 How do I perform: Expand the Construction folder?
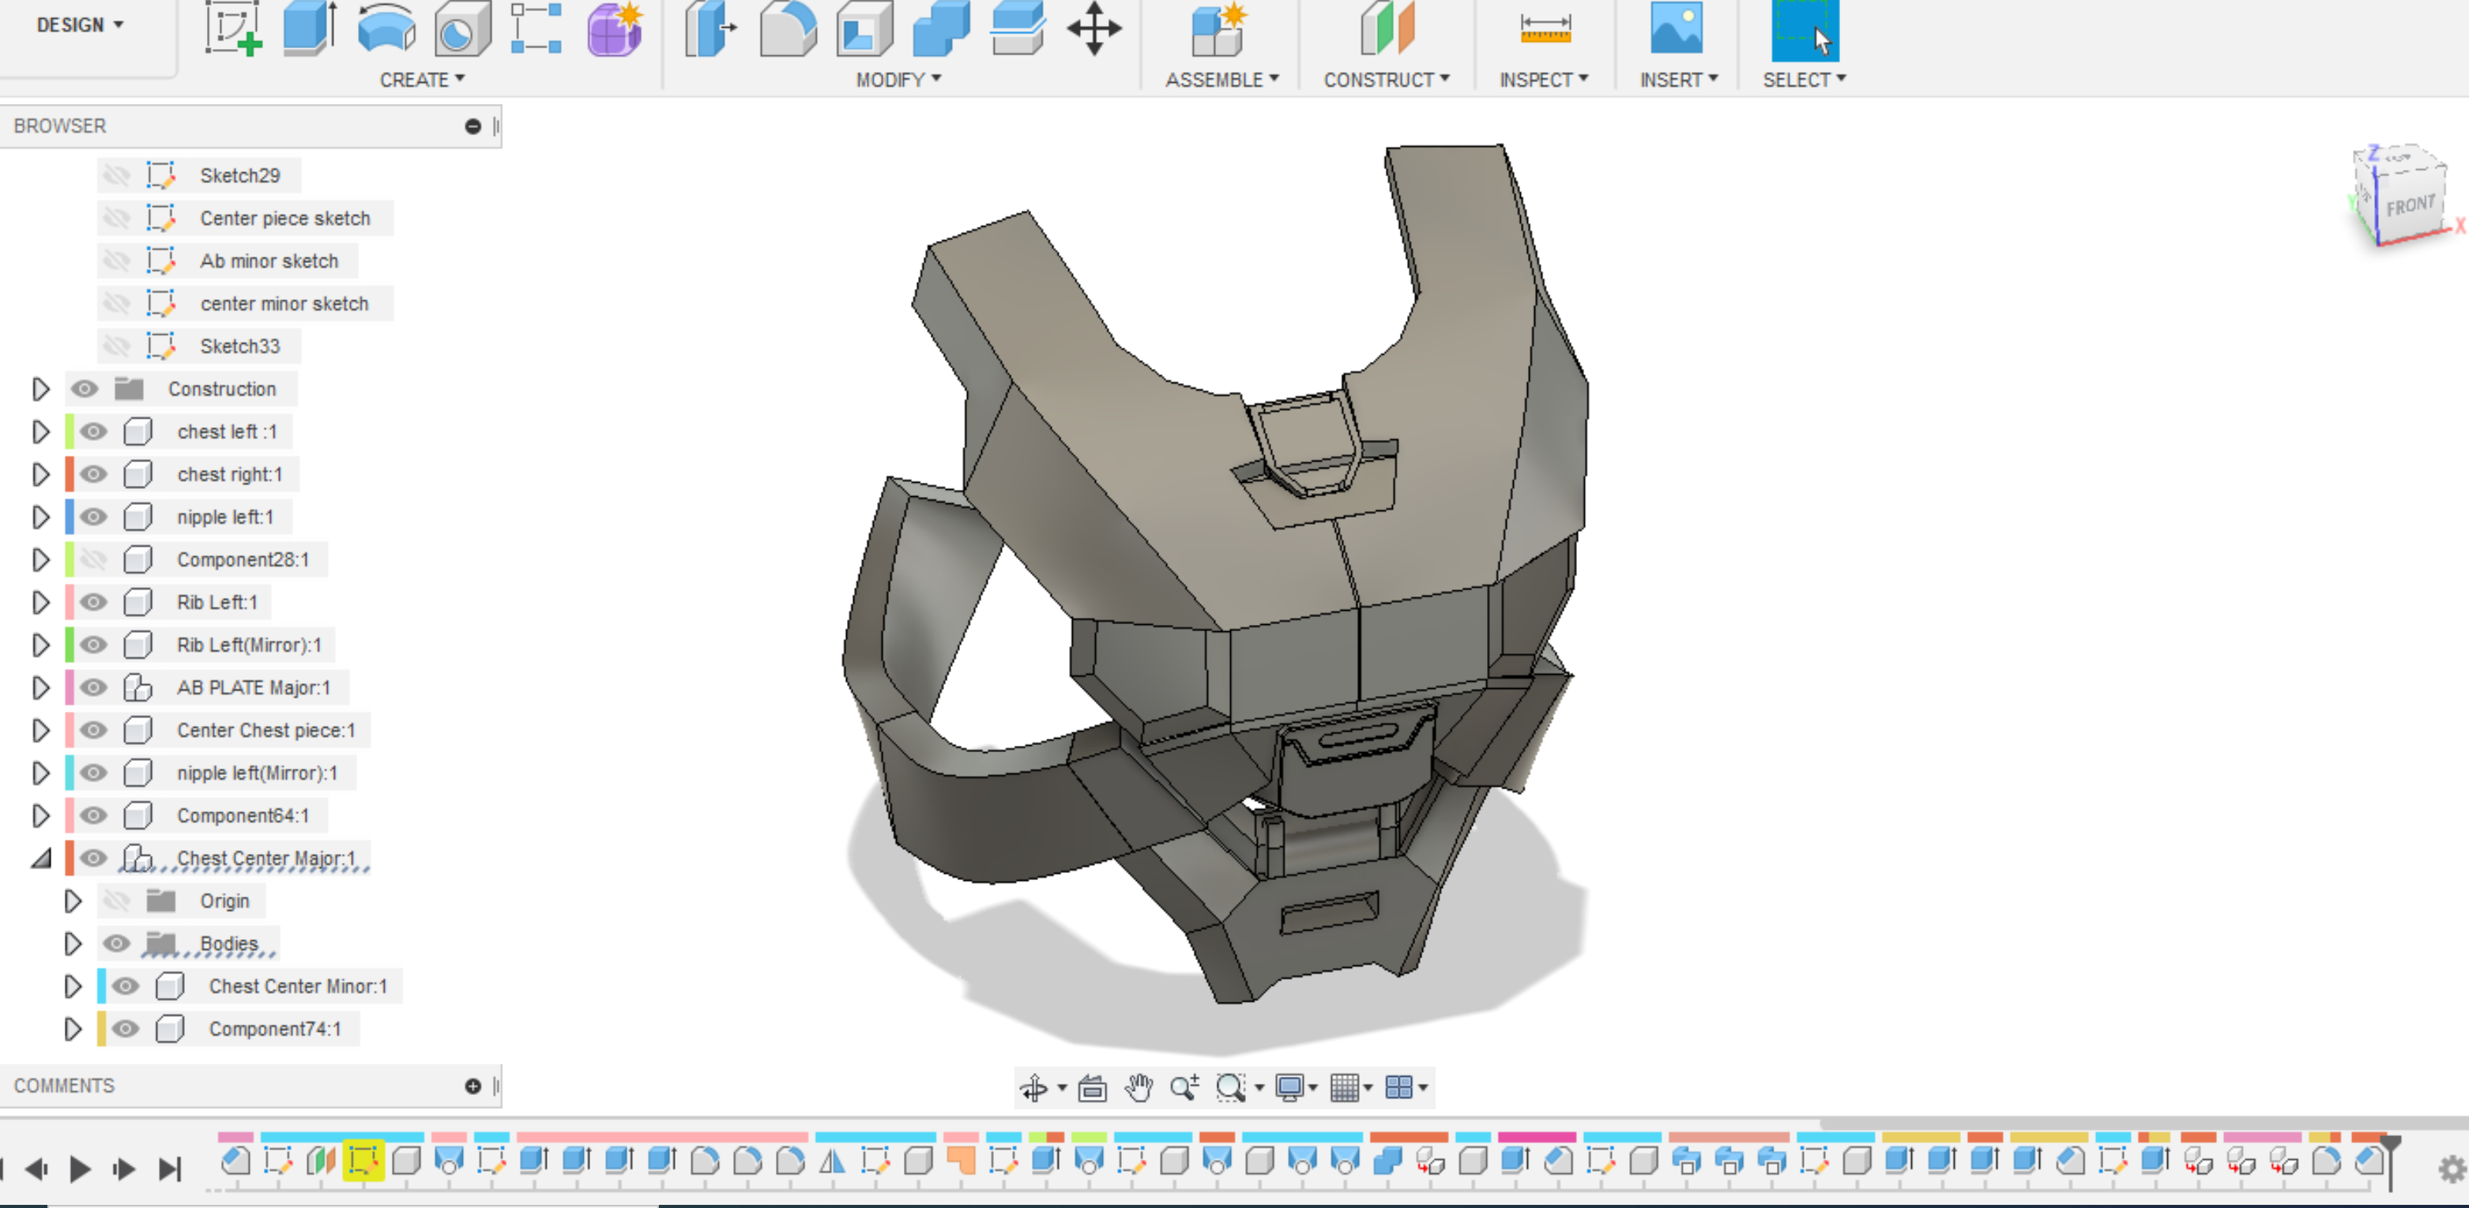pos(40,389)
